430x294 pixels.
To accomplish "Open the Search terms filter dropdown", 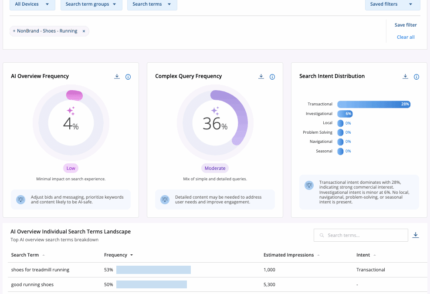I will [152, 4].
